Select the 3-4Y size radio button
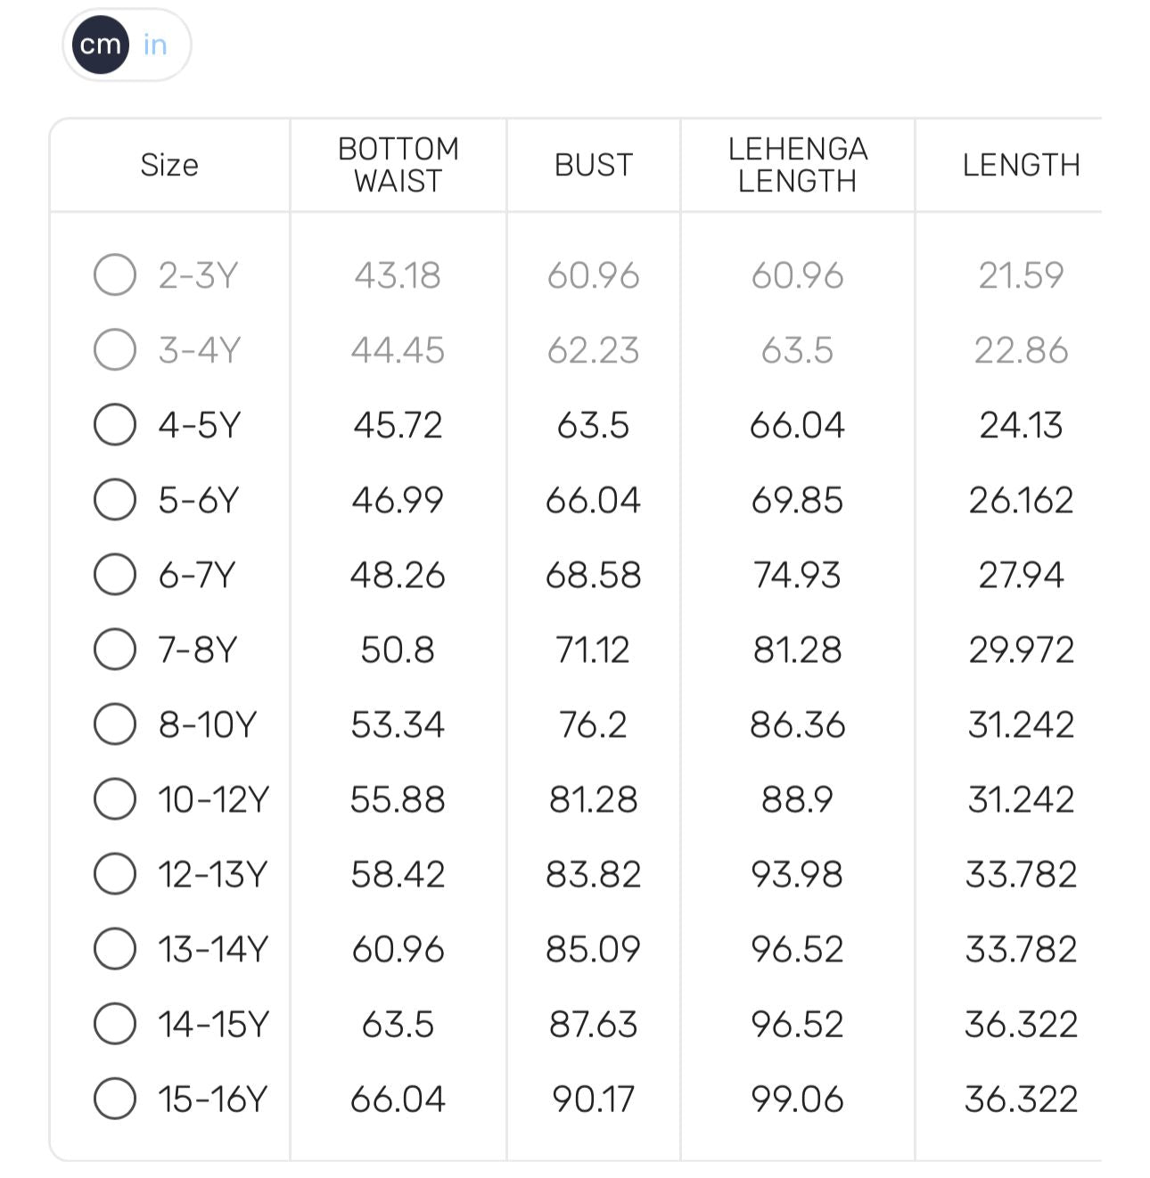This screenshot has height=1178, width=1150. click(115, 349)
